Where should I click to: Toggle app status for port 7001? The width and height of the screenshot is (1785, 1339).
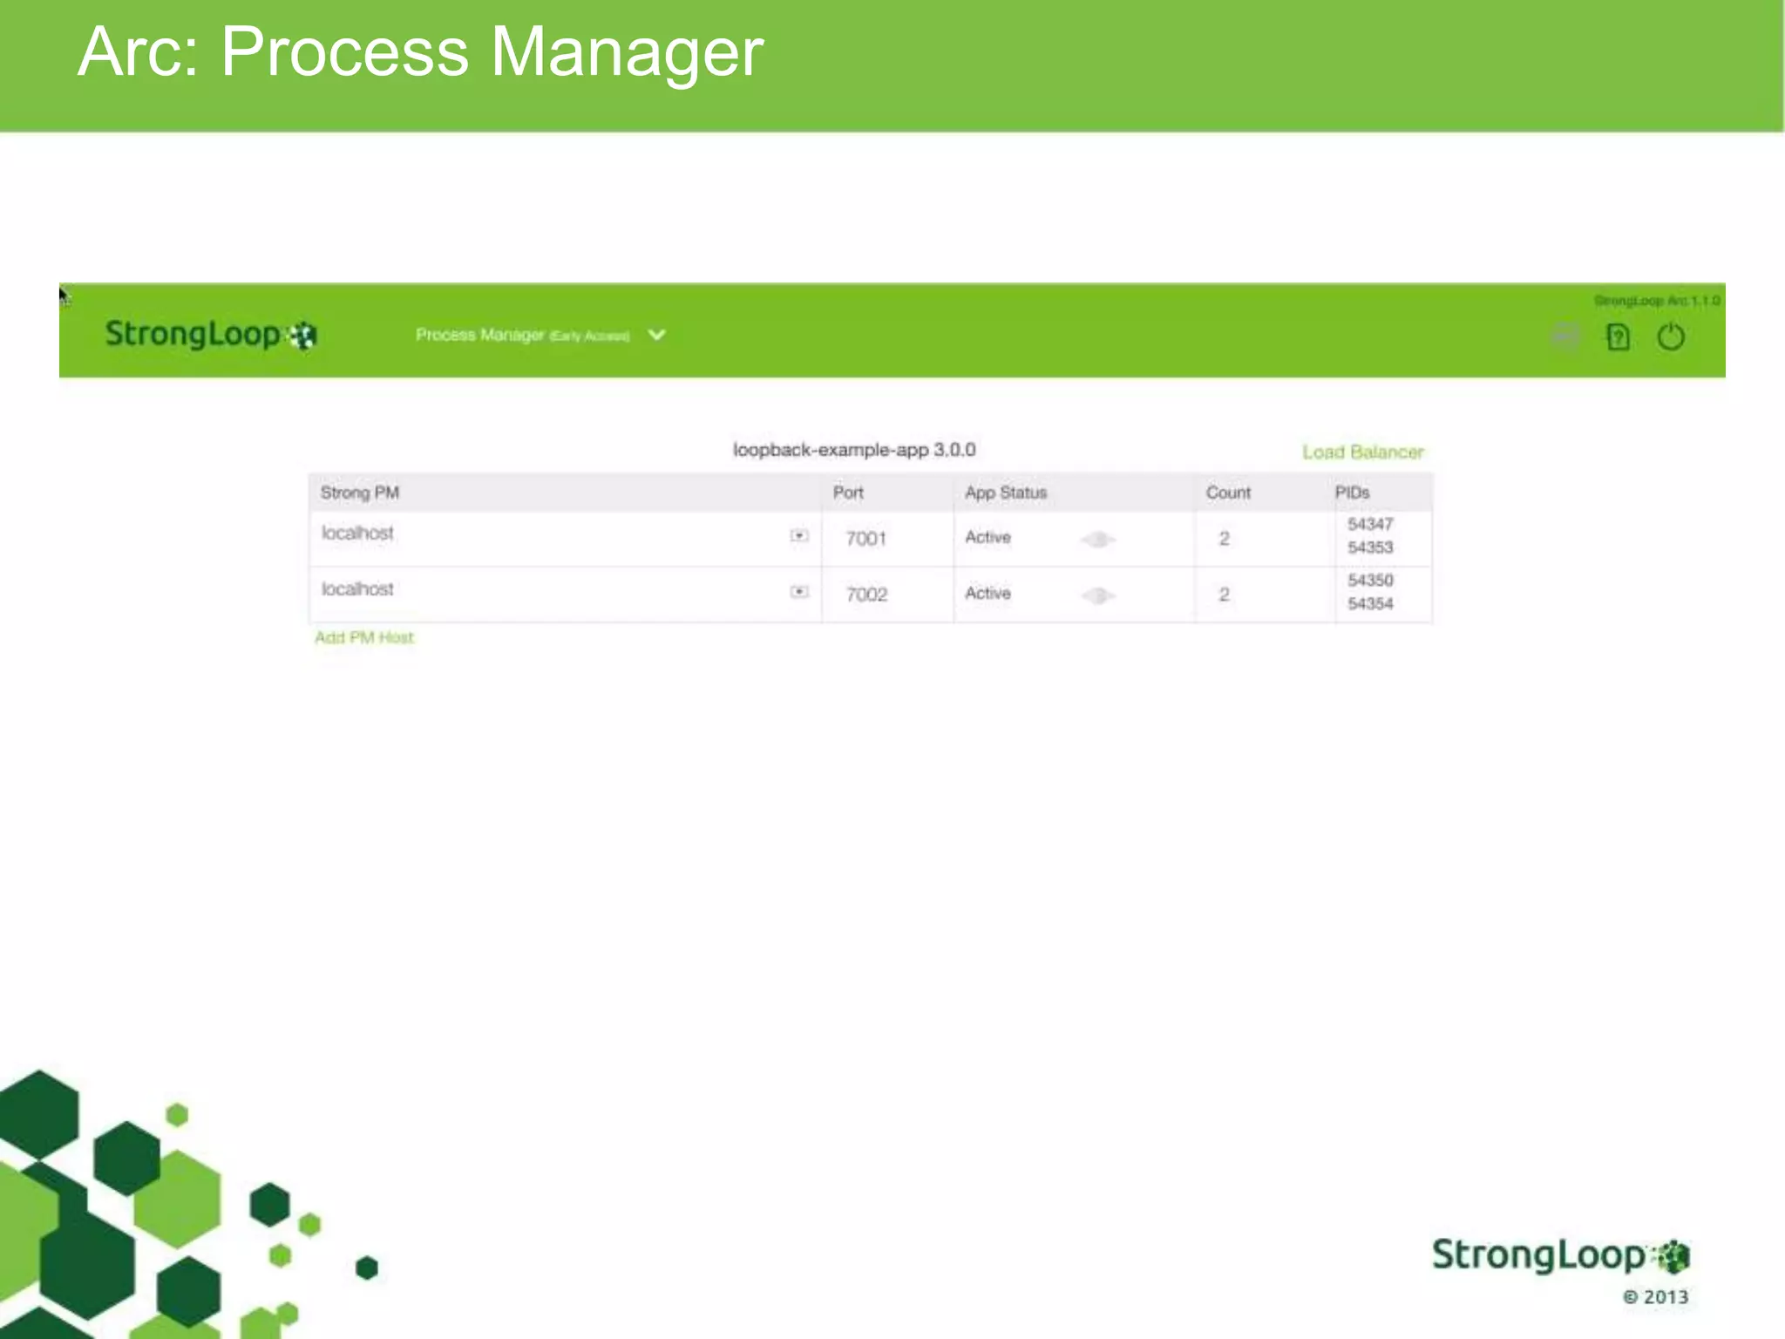coord(1098,540)
